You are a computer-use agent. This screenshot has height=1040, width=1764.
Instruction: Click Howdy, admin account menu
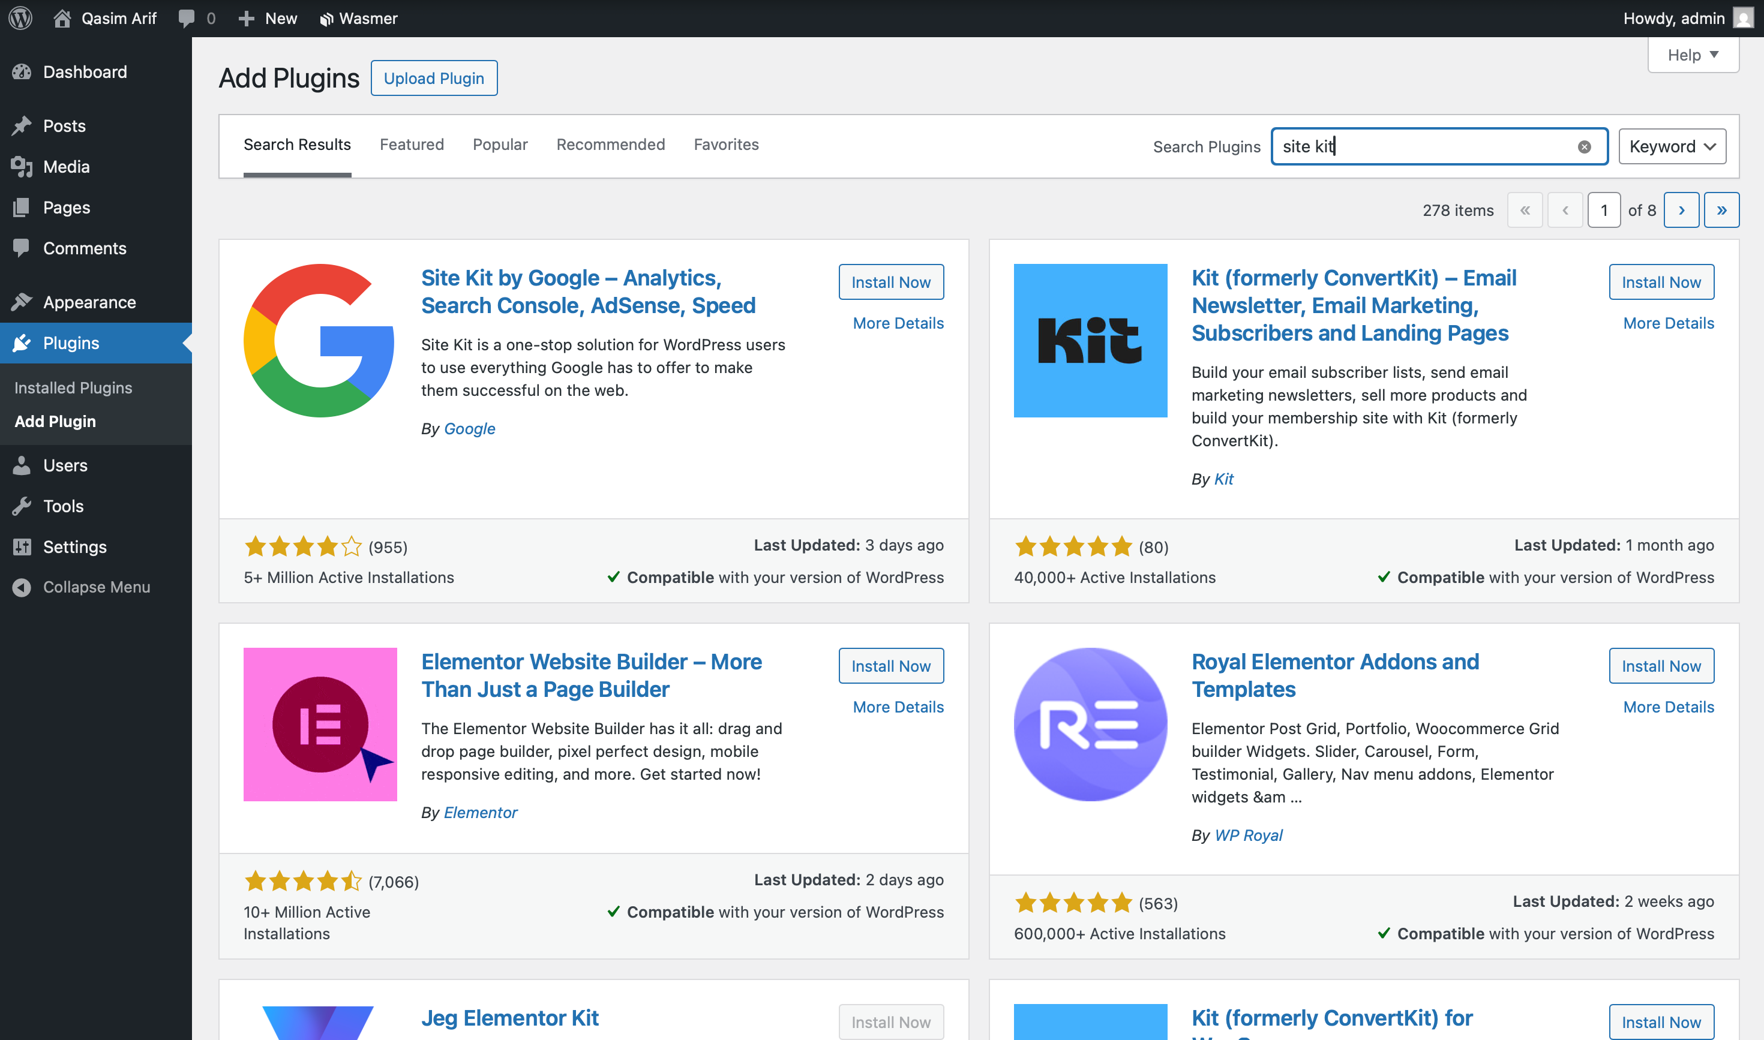coord(1688,18)
